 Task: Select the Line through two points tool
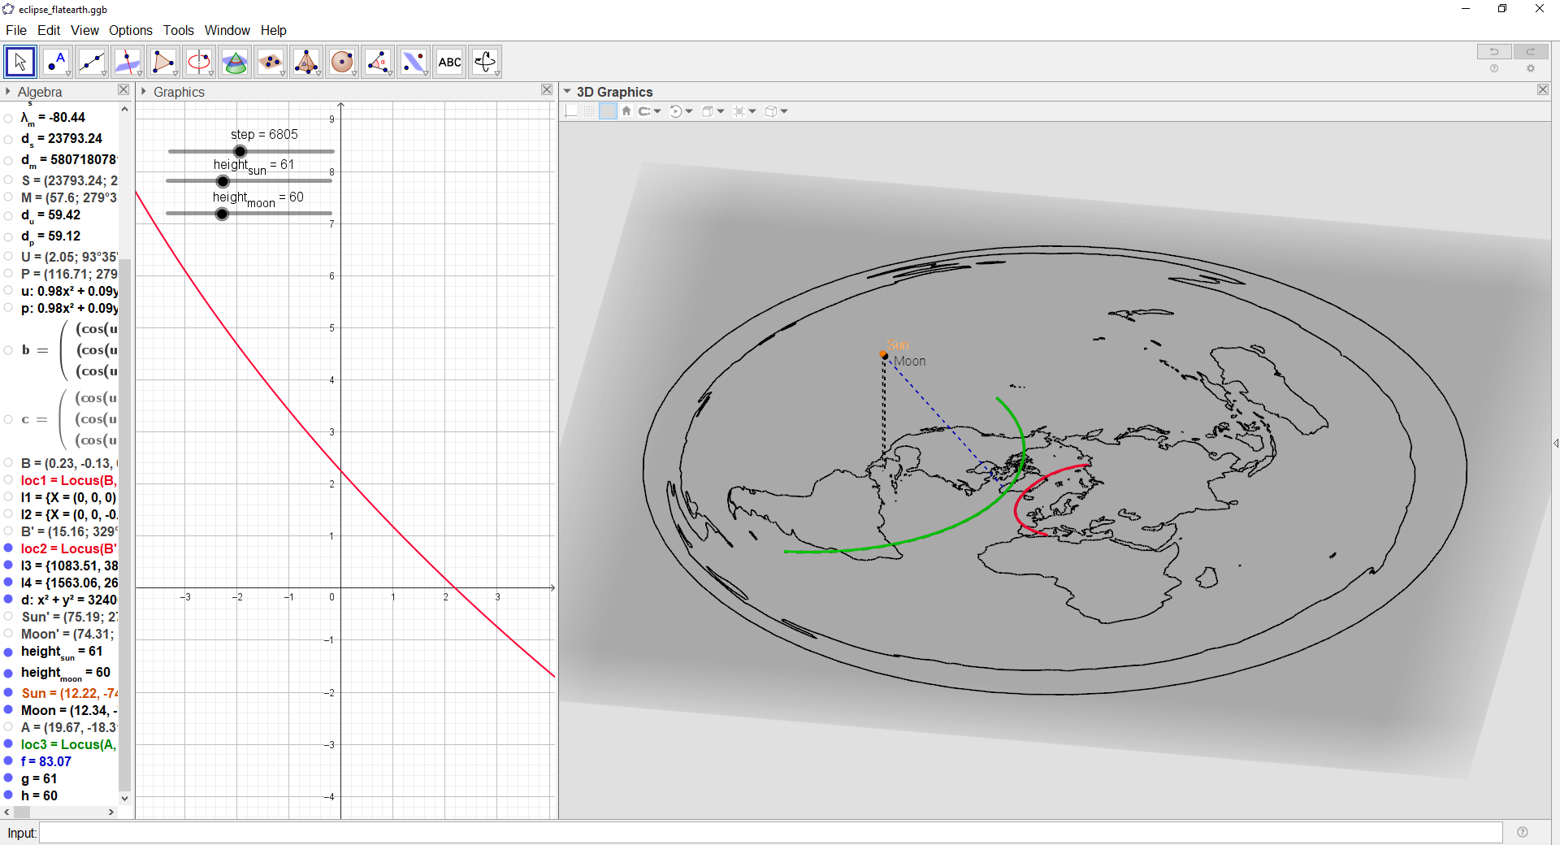point(92,62)
